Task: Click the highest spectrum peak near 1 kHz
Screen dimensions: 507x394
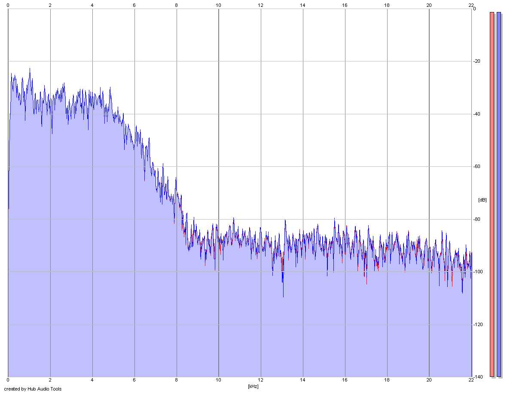Action: [x=30, y=69]
